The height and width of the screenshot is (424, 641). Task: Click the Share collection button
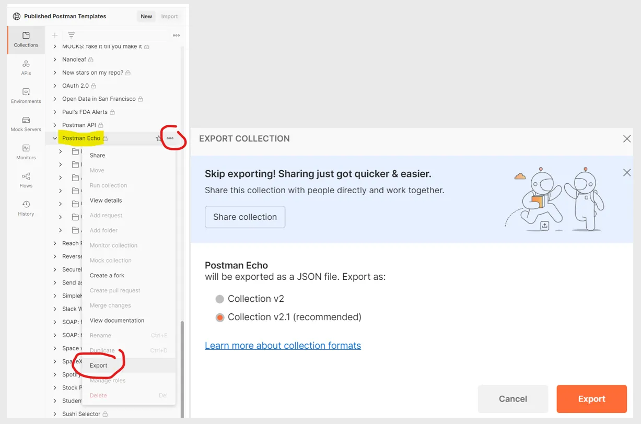click(x=245, y=217)
